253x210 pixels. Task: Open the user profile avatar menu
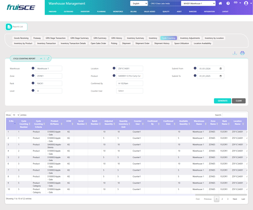[x=246, y=3]
